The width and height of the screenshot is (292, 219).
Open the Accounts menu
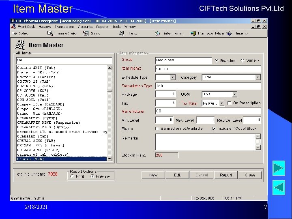tap(85, 27)
